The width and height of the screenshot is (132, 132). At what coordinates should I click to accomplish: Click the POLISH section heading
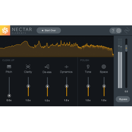click(85, 60)
